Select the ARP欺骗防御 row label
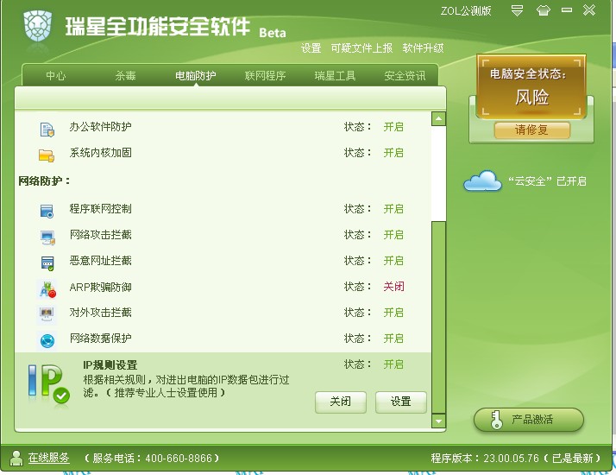This screenshot has height=475, width=616. tap(101, 287)
